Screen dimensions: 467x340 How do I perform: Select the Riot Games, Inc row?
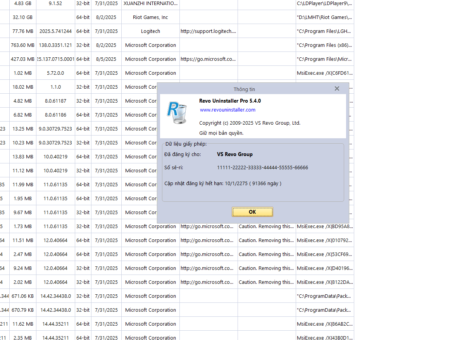coord(150,17)
